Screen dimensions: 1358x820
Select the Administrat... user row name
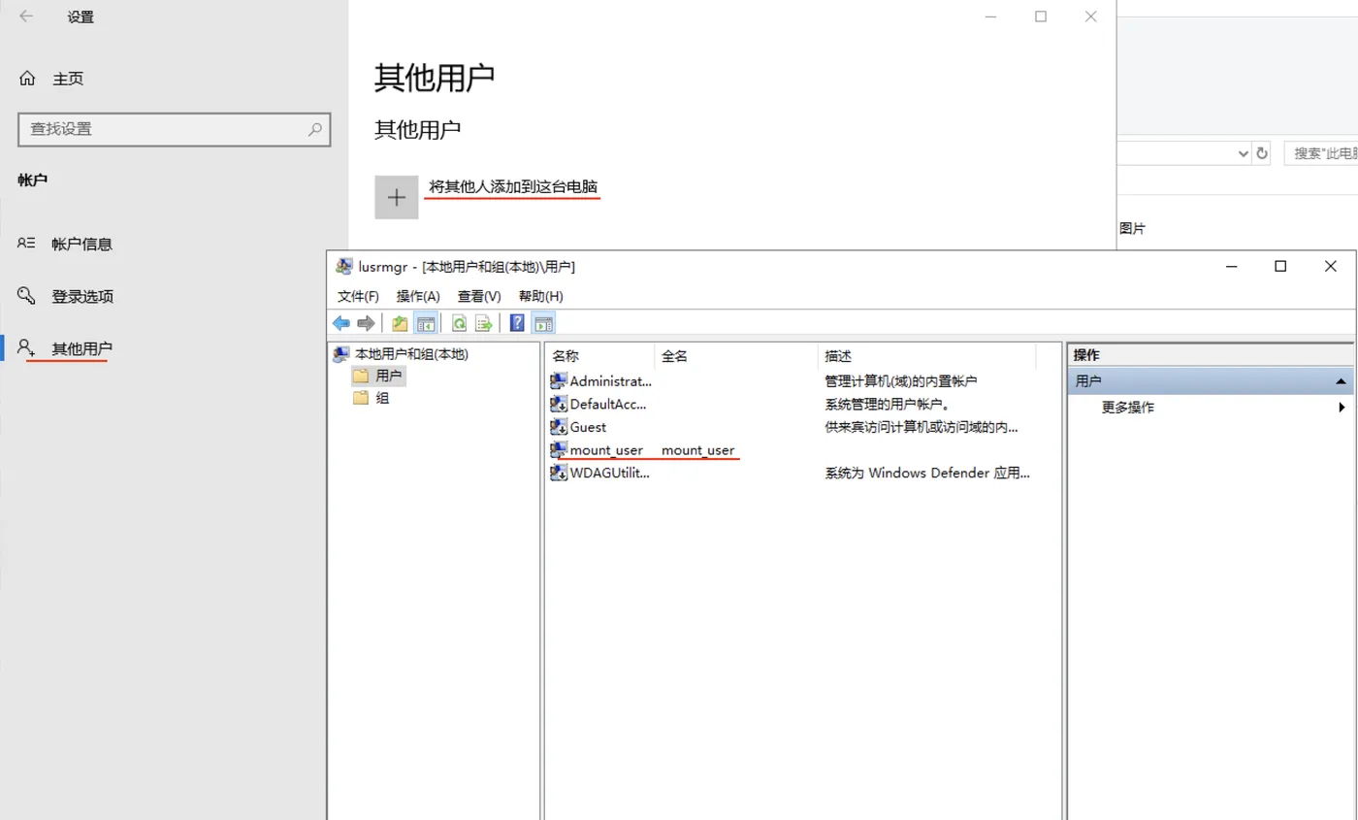pyautogui.click(x=611, y=381)
